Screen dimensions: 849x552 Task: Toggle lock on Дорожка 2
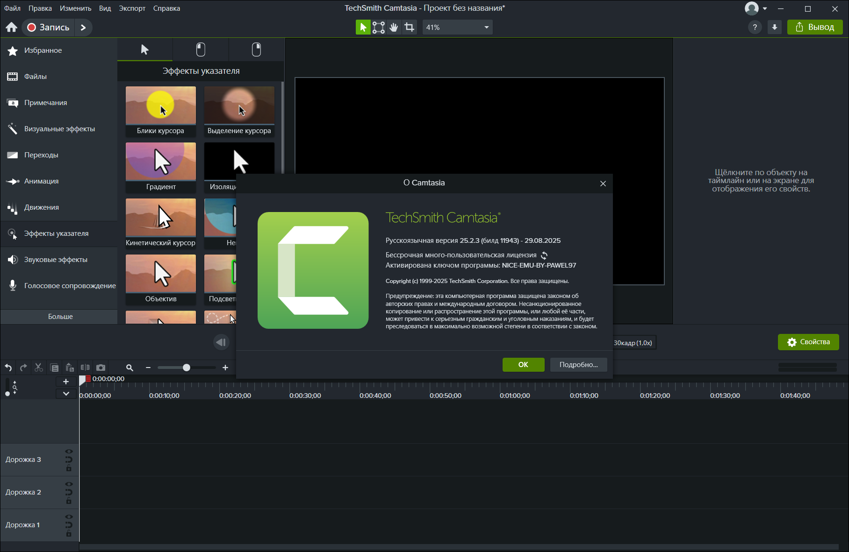pos(69,501)
